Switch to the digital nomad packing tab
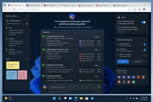The height and width of the screenshot is (102, 153). [x=122, y=5]
